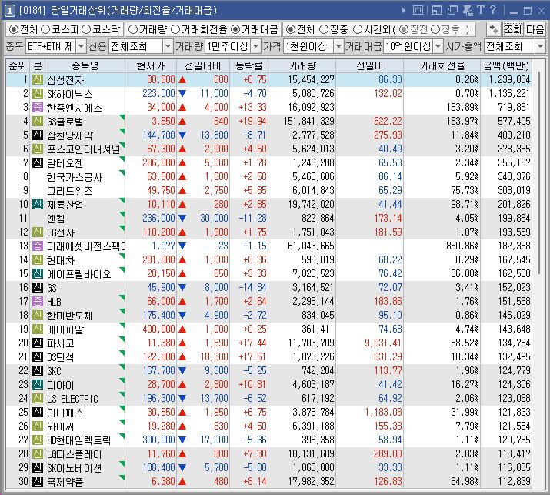Sort by the 현재가 column header
The image size is (550, 495).
tap(151, 65)
